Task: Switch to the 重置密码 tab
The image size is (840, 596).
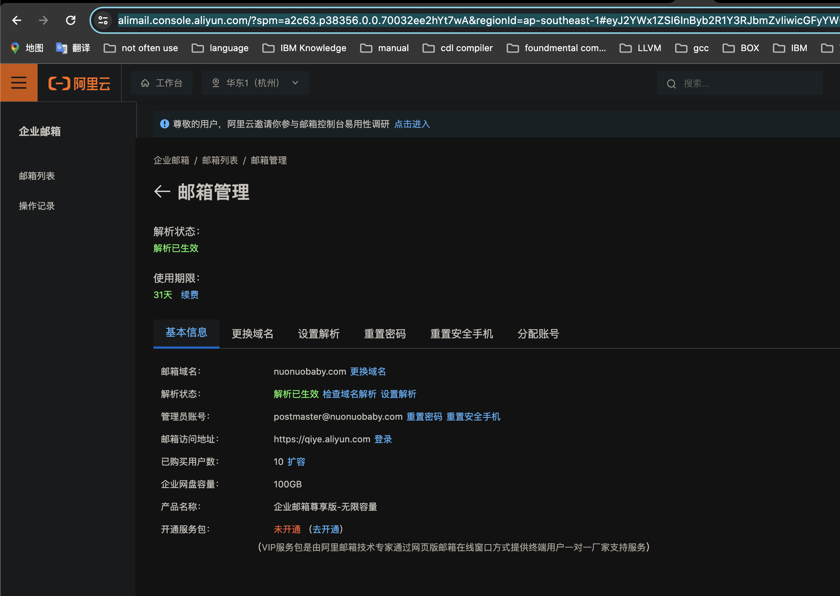Action: pyautogui.click(x=385, y=334)
